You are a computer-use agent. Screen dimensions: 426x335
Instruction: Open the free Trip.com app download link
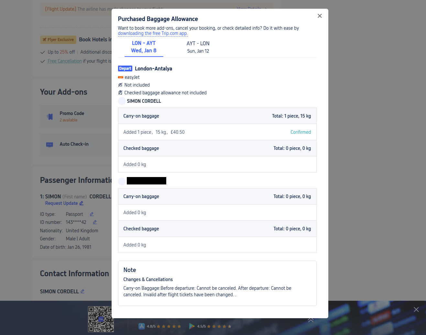coord(152,33)
